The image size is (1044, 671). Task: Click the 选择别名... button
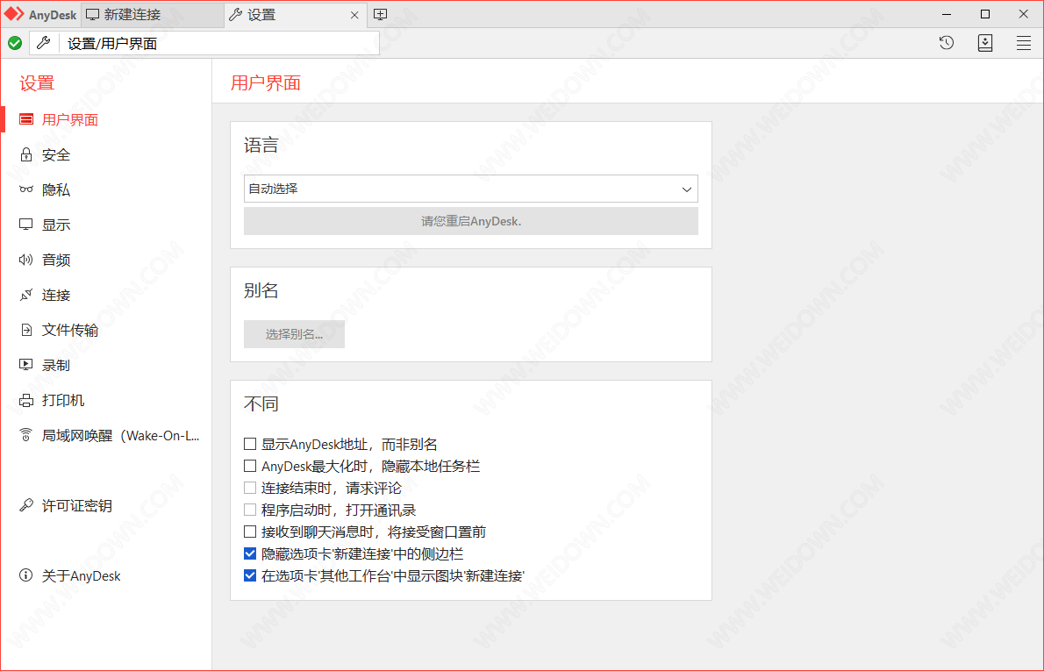coord(294,334)
